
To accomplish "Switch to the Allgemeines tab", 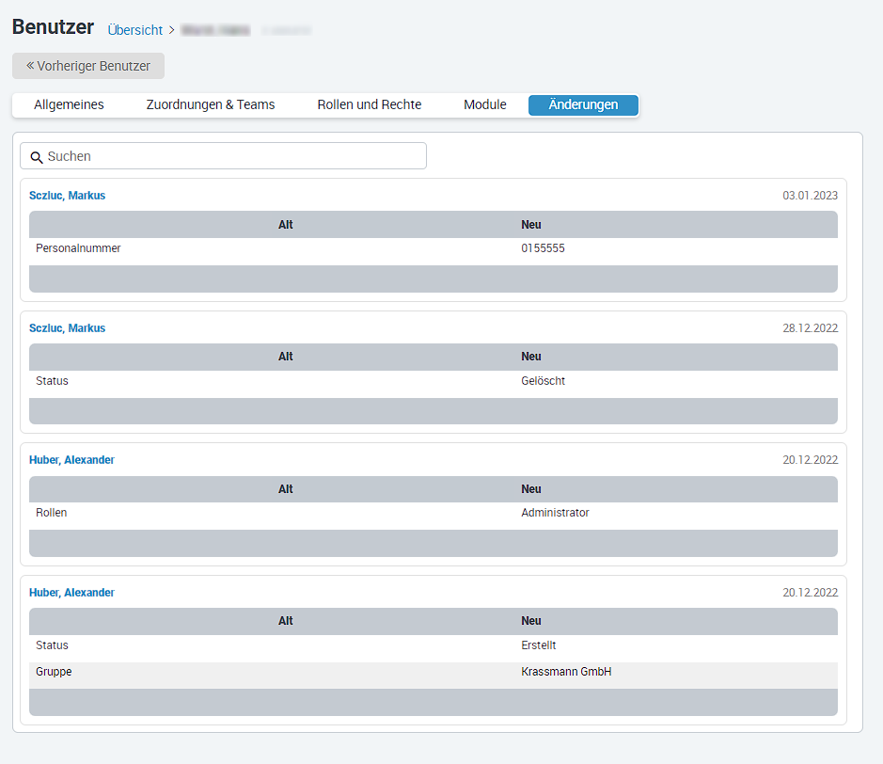I will 69,105.
